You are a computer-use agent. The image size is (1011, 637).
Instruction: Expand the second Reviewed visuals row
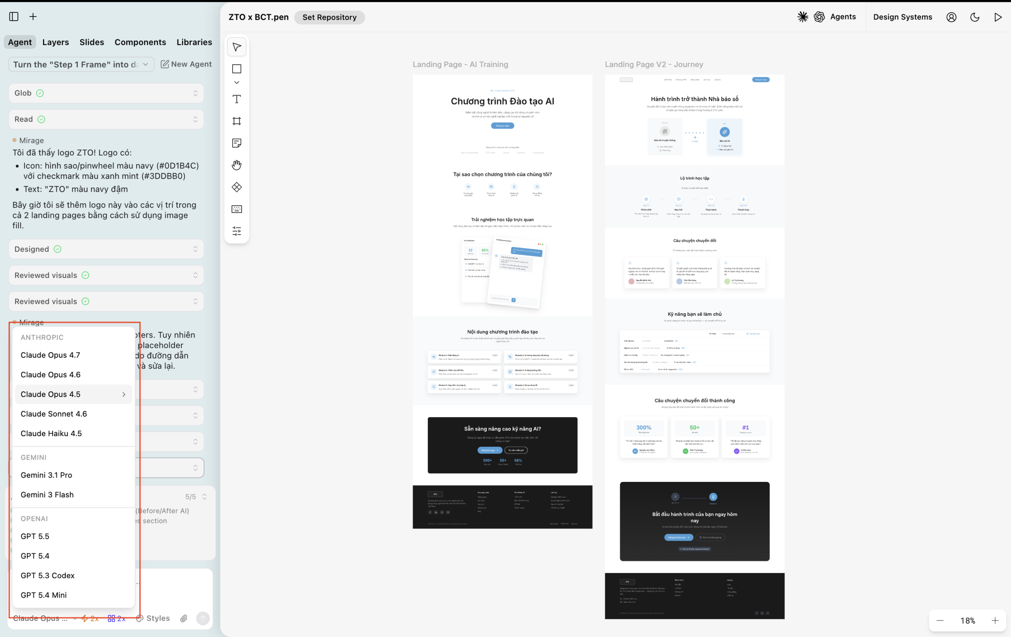[106, 301]
